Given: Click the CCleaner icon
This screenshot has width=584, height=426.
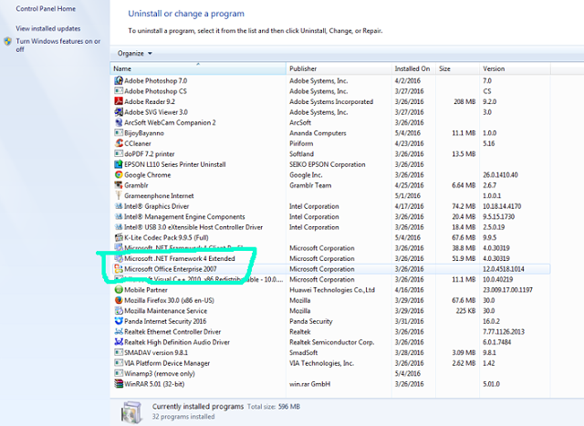Looking at the screenshot, I should pos(119,143).
